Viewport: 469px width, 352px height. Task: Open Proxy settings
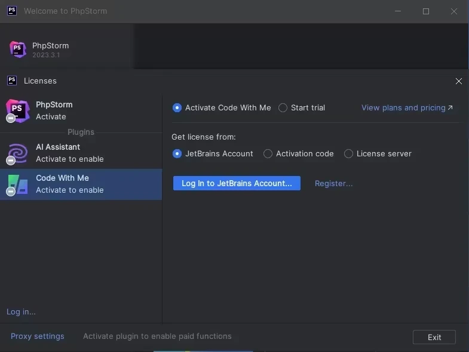pos(37,336)
